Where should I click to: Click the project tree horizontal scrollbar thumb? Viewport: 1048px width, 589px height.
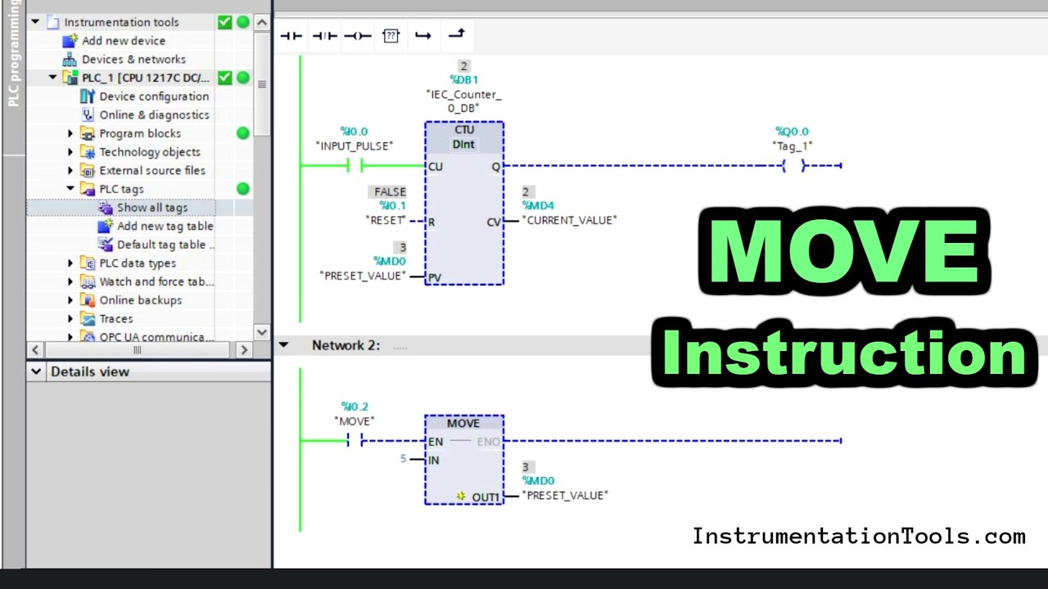click(137, 350)
